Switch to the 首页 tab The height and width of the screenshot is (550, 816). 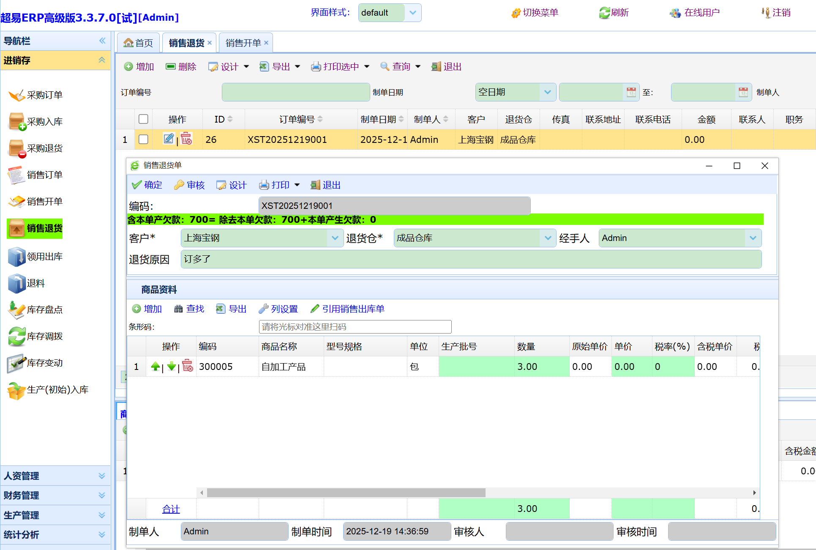click(x=139, y=43)
